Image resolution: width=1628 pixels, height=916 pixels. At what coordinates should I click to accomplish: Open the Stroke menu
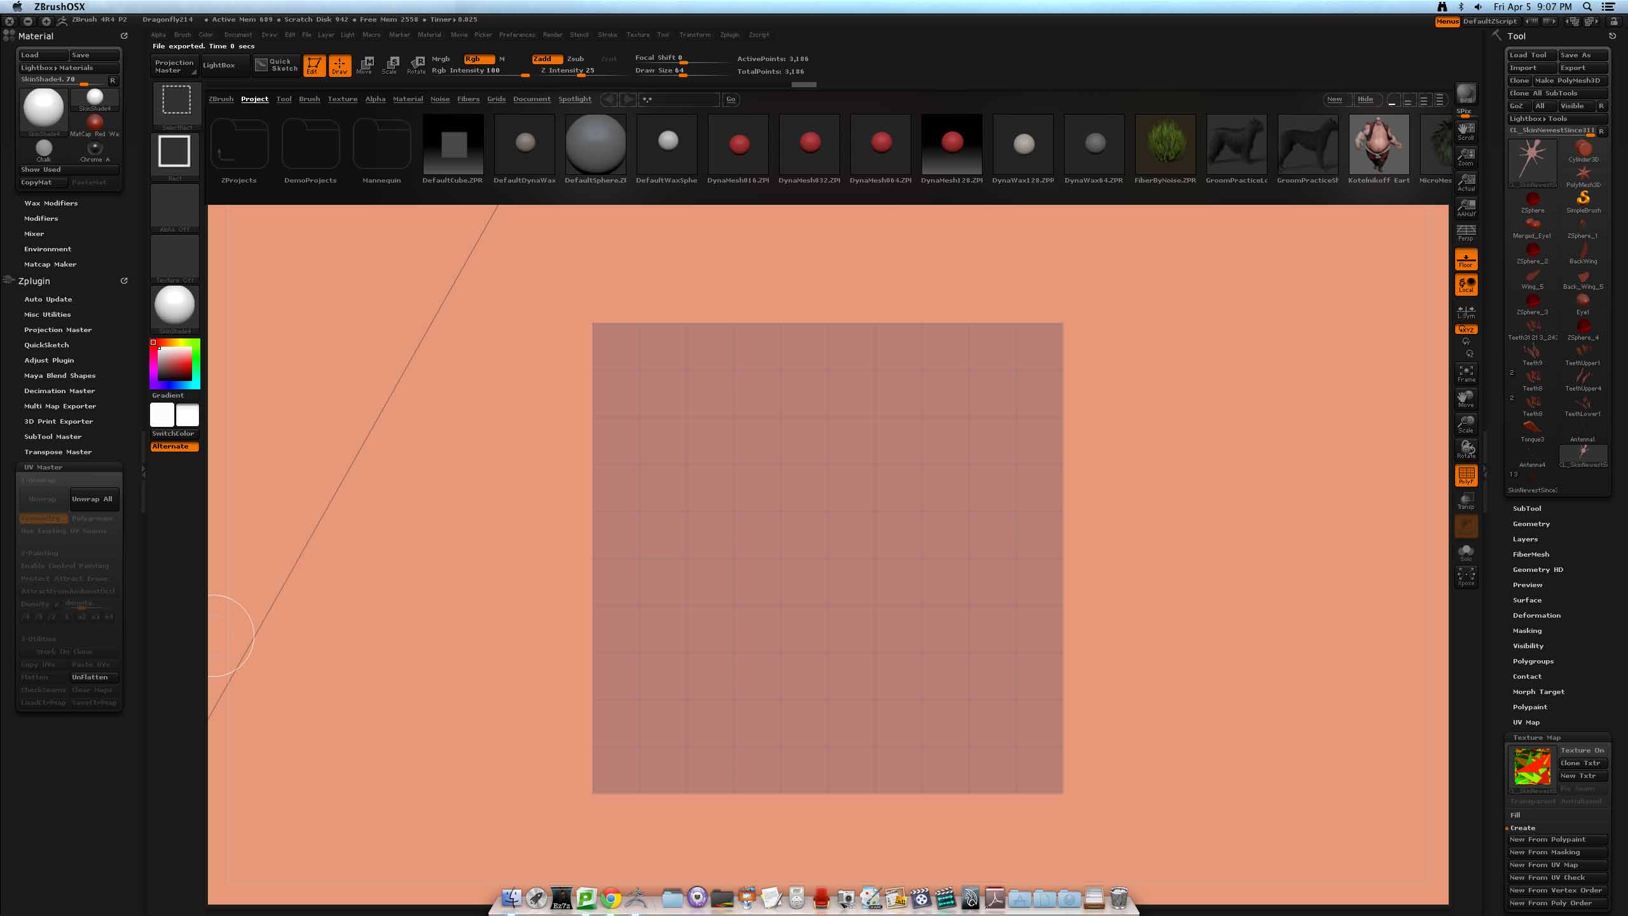tap(607, 35)
